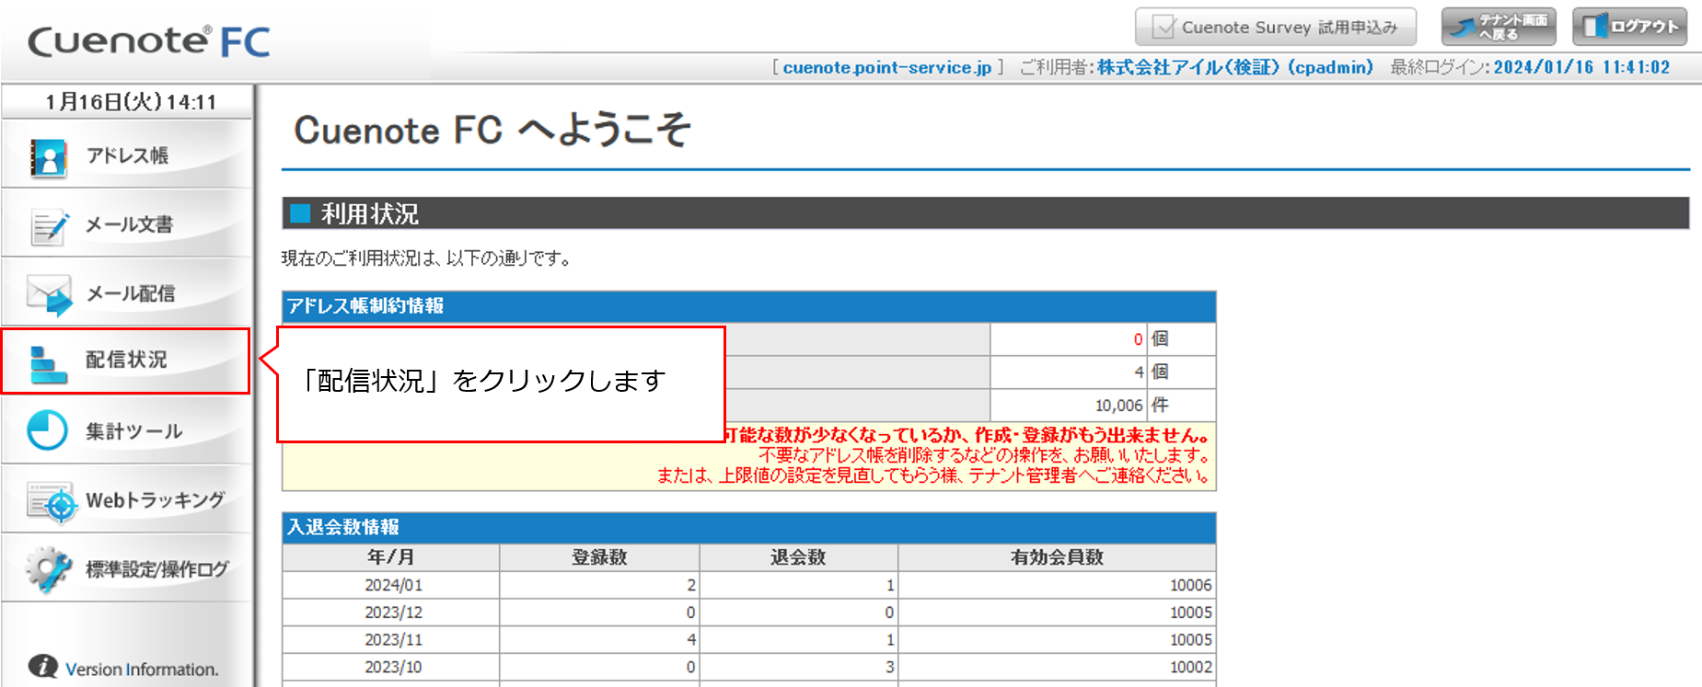1702x687 pixels.
Task: Open the Version Information link
Action: (142, 670)
